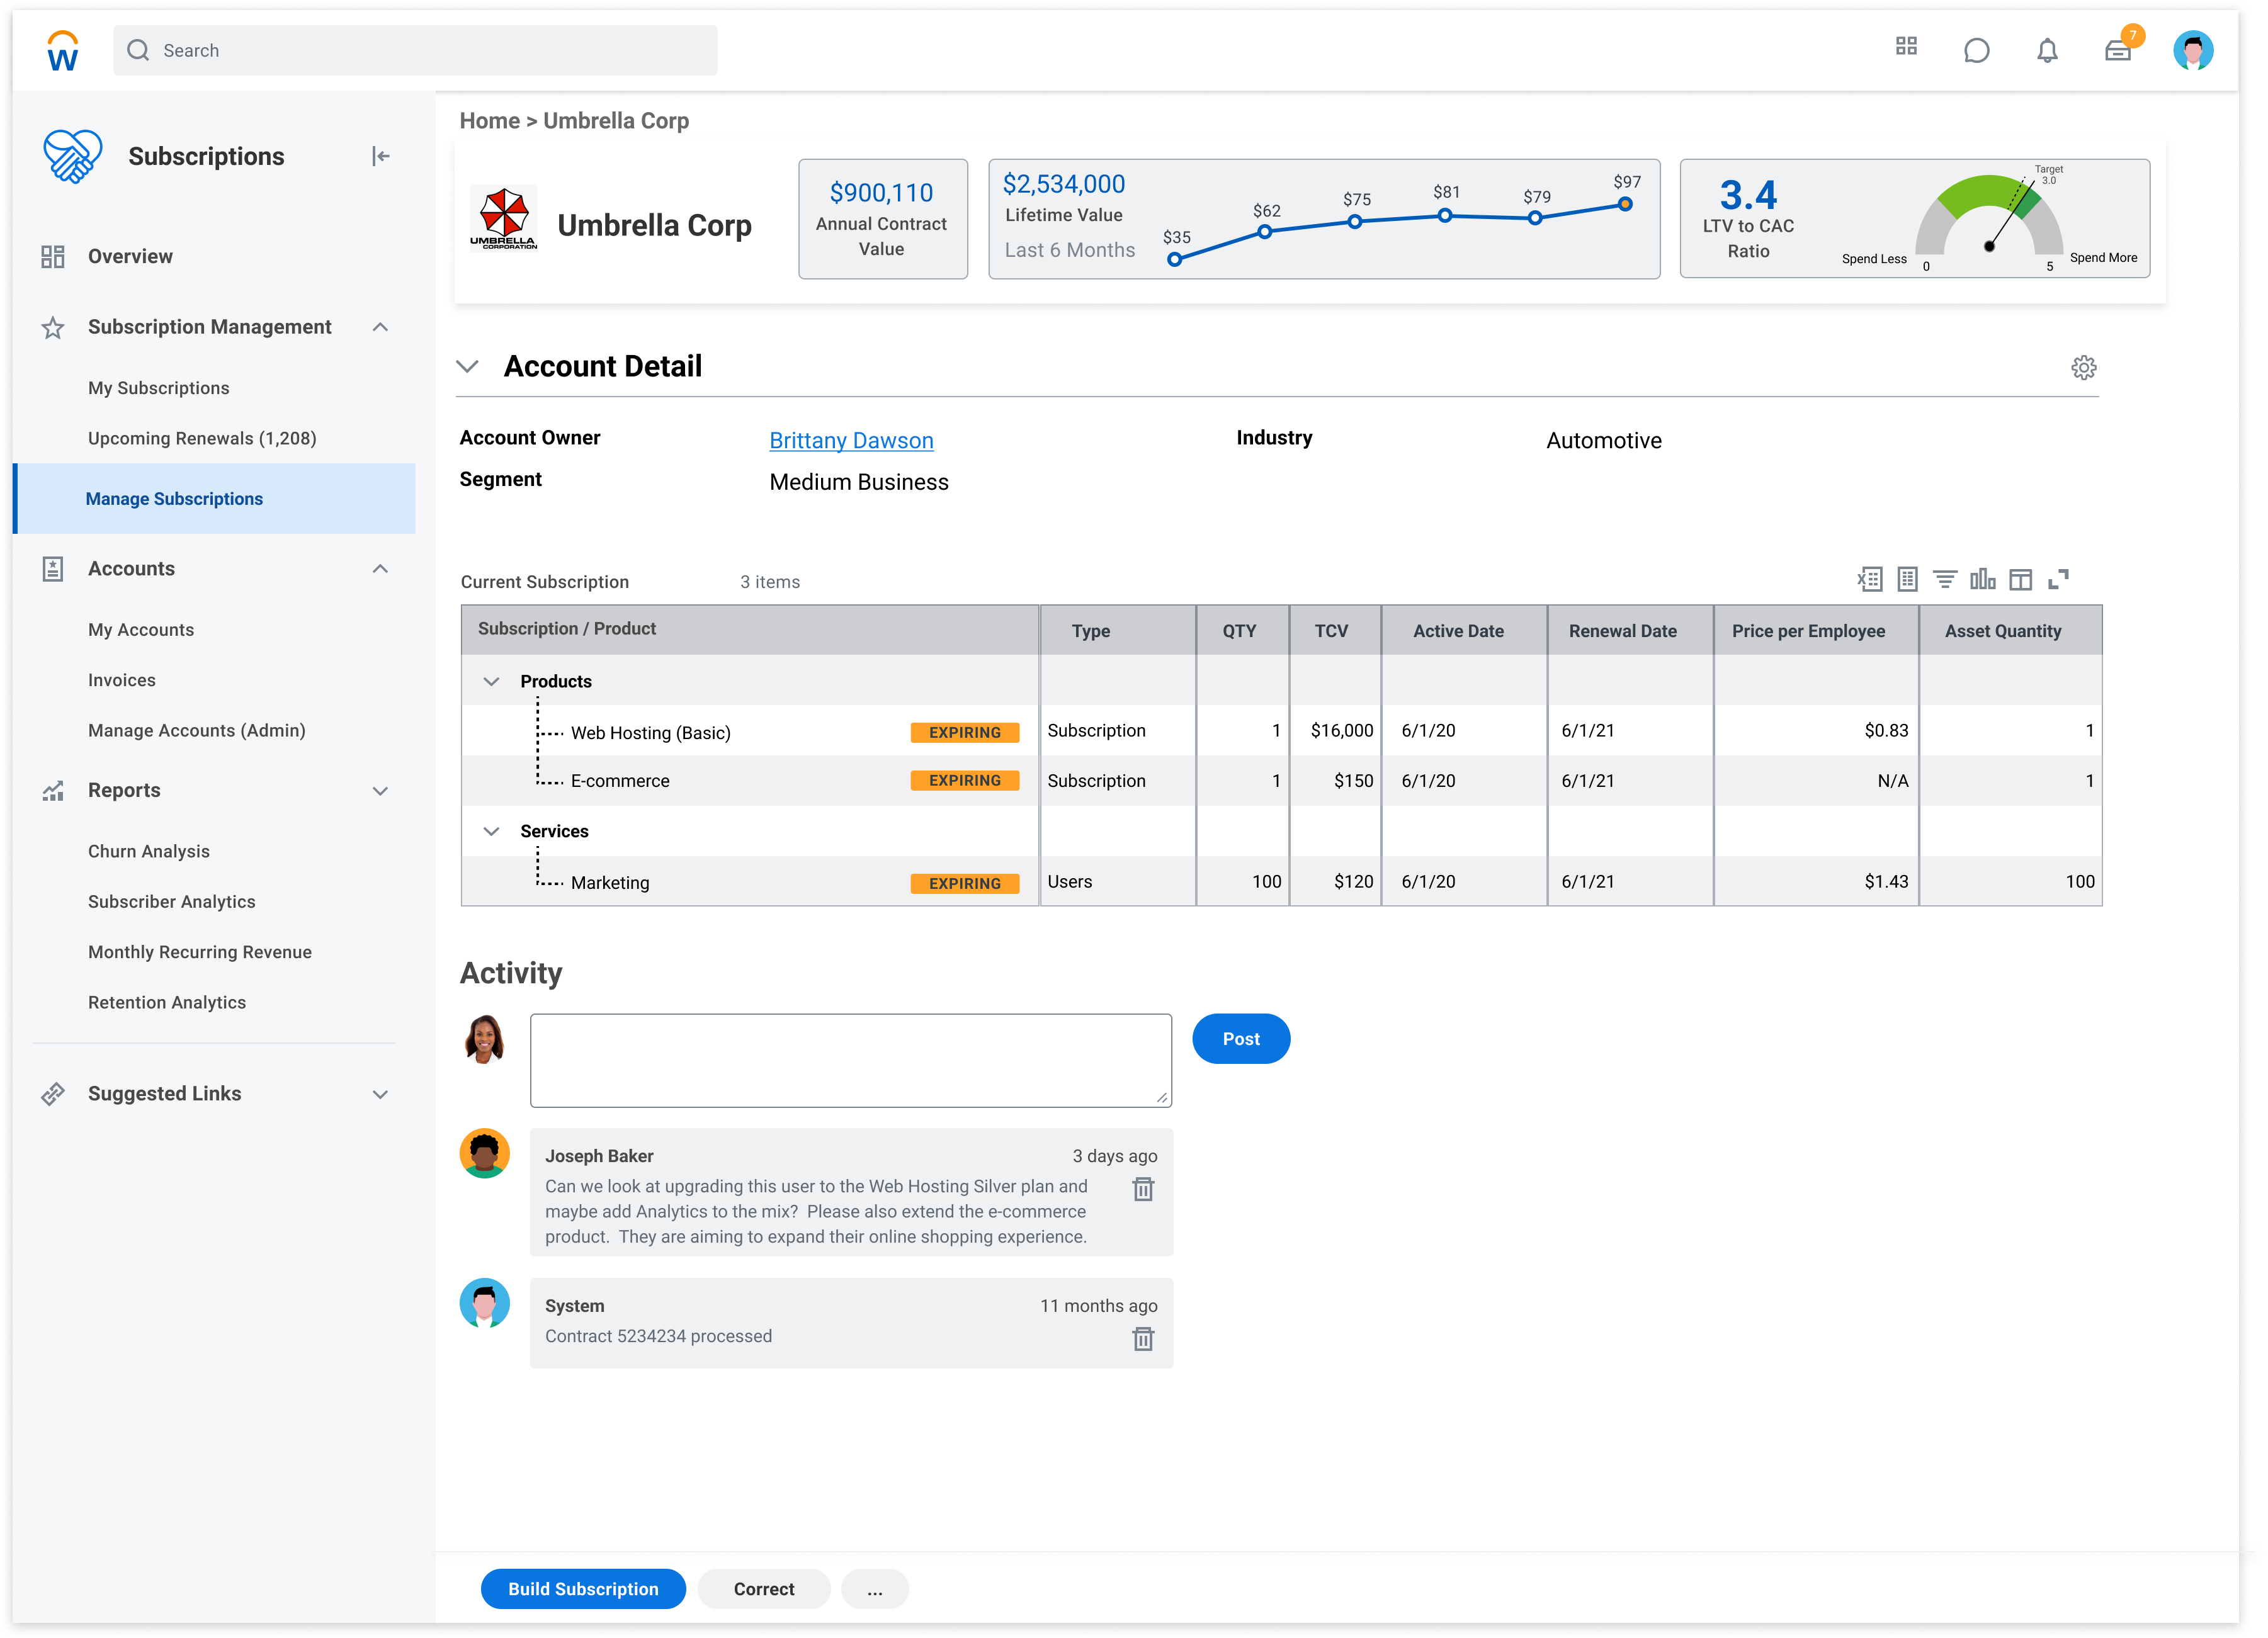2268x1638 pixels.
Task: Collapse the Services group row
Action: (491, 832)
